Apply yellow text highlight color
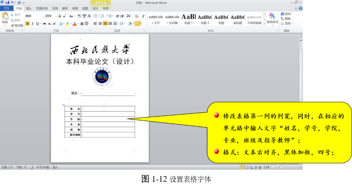 pyautogui.click(x=67, y=24)
